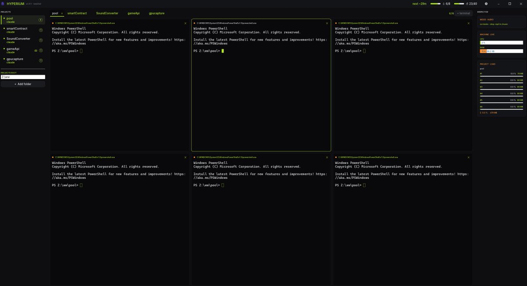527x286 pixels.
Task: Close the pool tab with its x
Action: pyautogui.click(x=61, y=13)
